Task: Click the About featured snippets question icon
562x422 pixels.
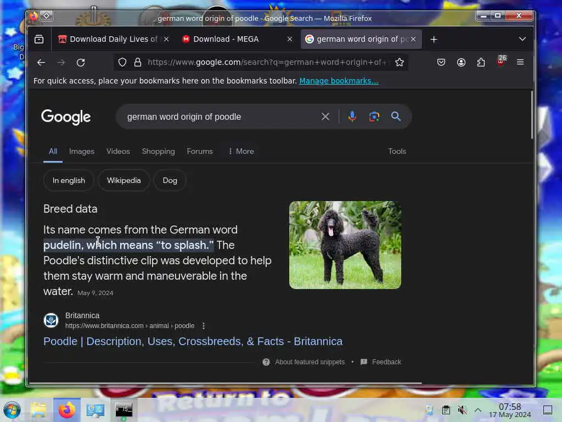Action: tap(266, 362)
